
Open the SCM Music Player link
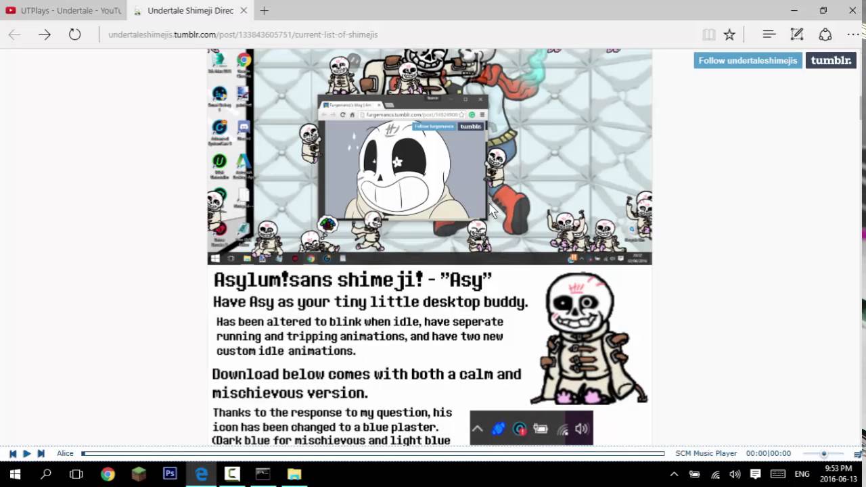[706, 454]
